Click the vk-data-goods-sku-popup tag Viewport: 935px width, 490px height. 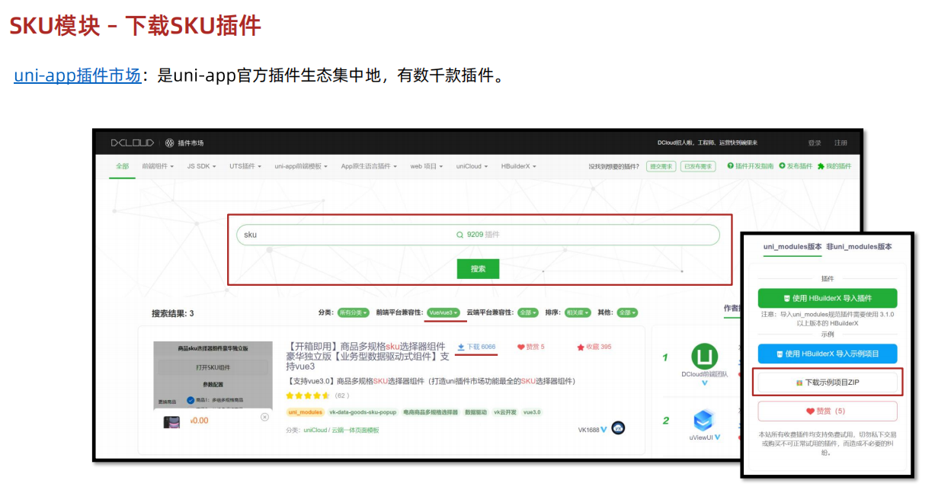coord(363,412)
